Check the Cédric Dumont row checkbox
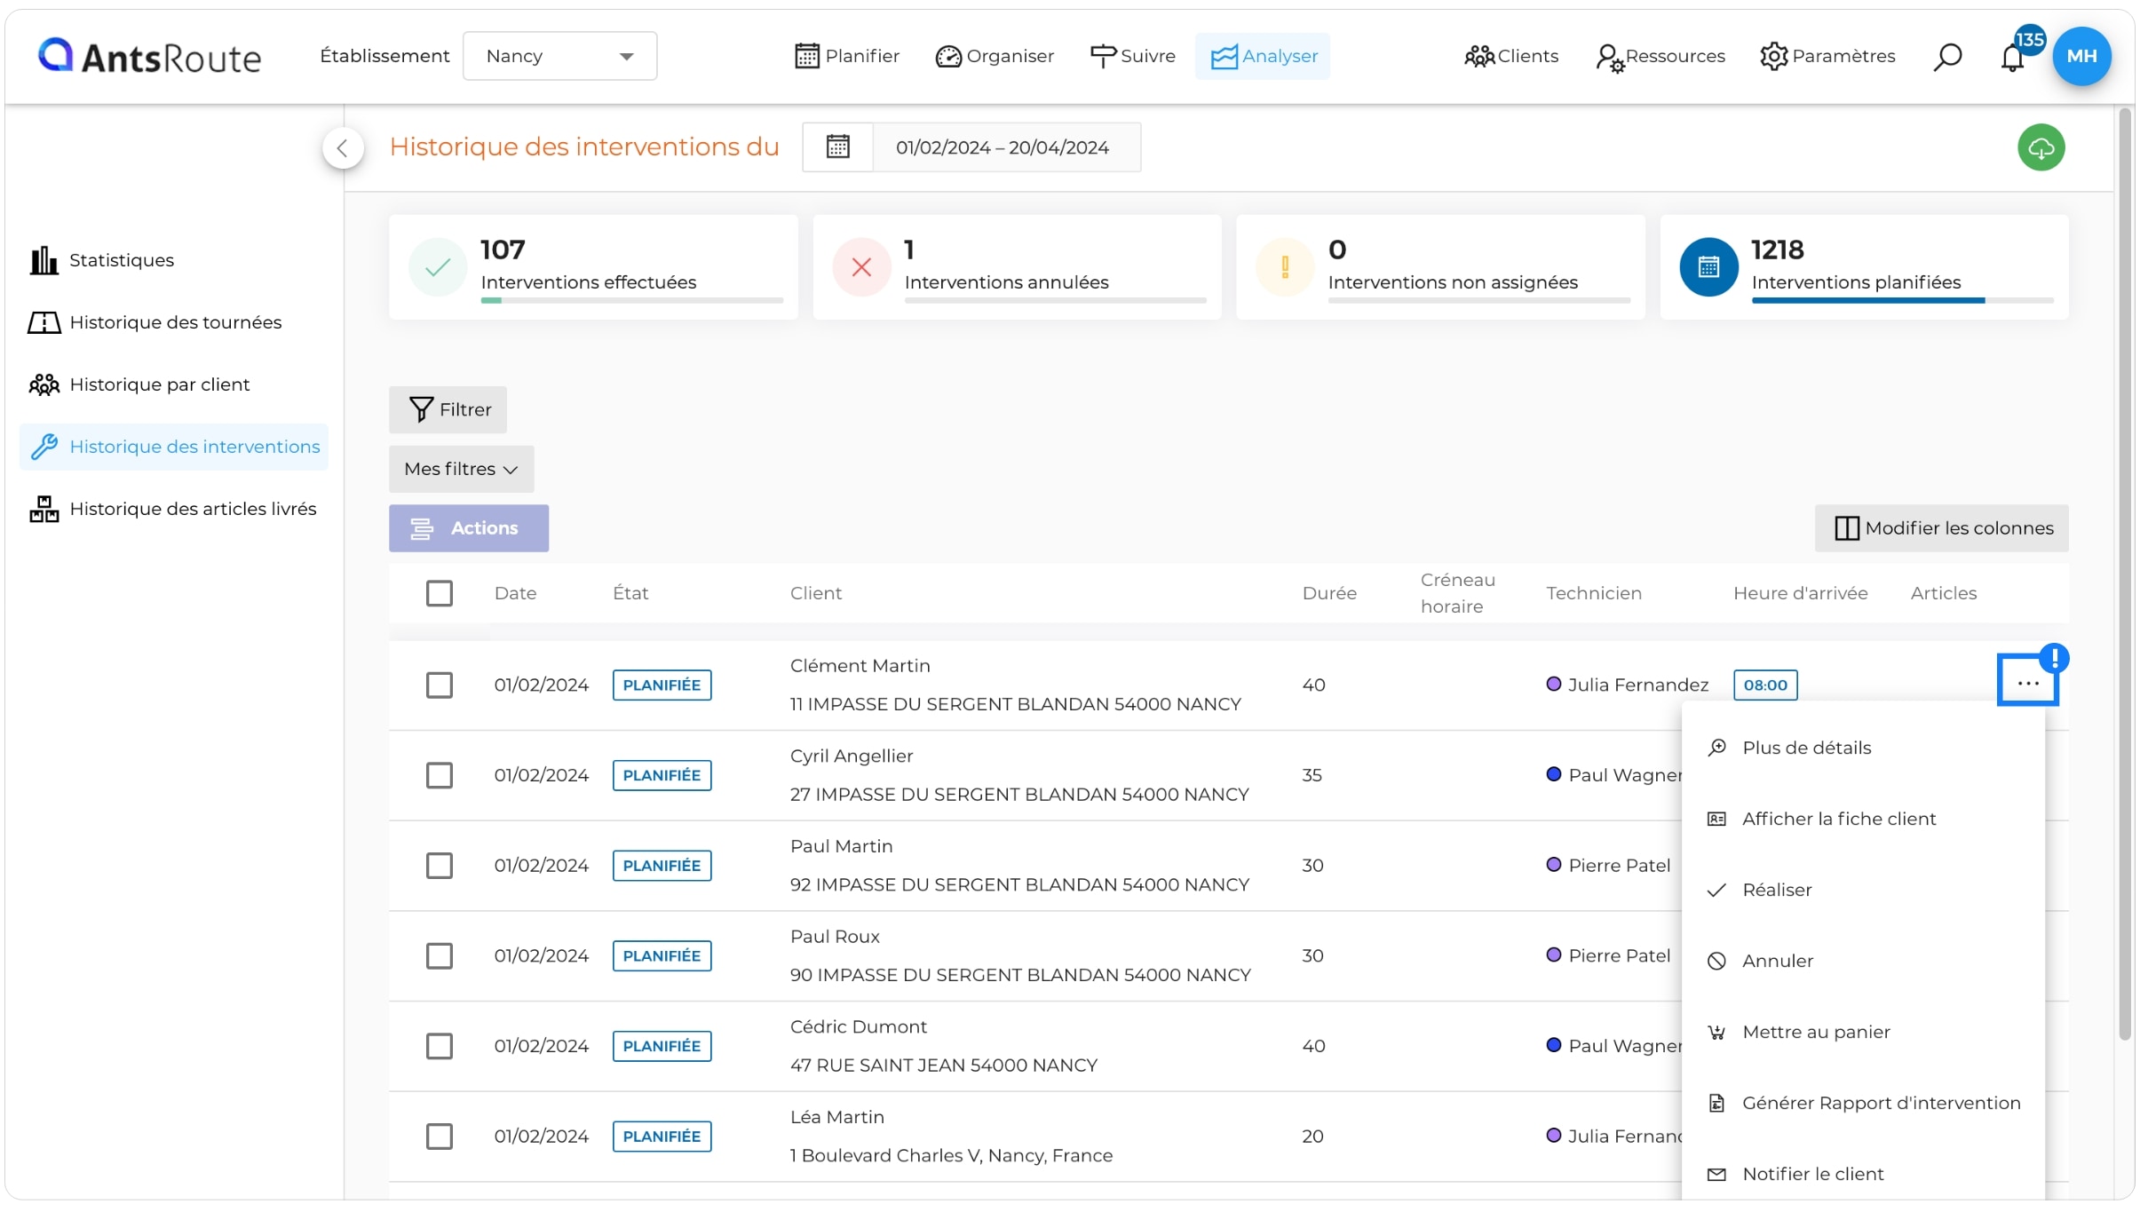This screenshot has width=2140, height=1212. [x=439, y=1046]
